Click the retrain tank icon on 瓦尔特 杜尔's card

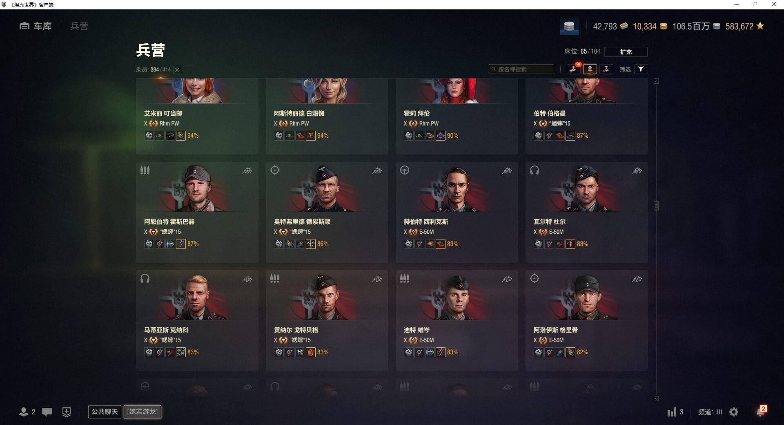[637, 171]
